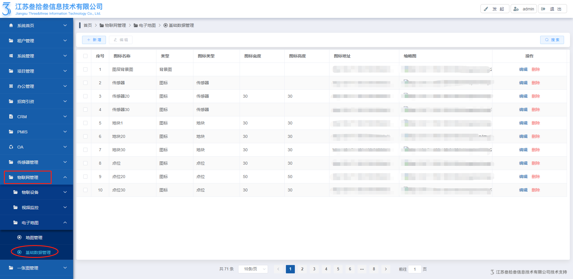Click the Windows-style icon next to 系统管理
573x279 pixels.
click(x=11, y=56)
